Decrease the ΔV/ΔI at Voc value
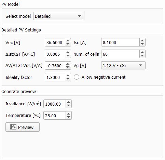Screen dimensions: 165x160 pyautogui.click(x=68, y=67)
